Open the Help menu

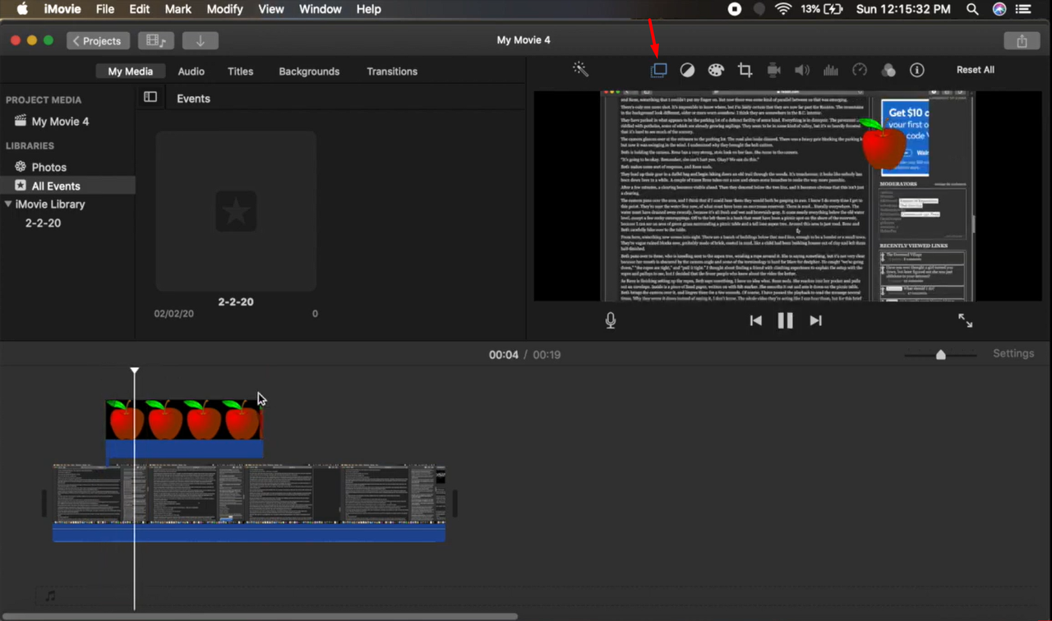click(x=368, y=9)
